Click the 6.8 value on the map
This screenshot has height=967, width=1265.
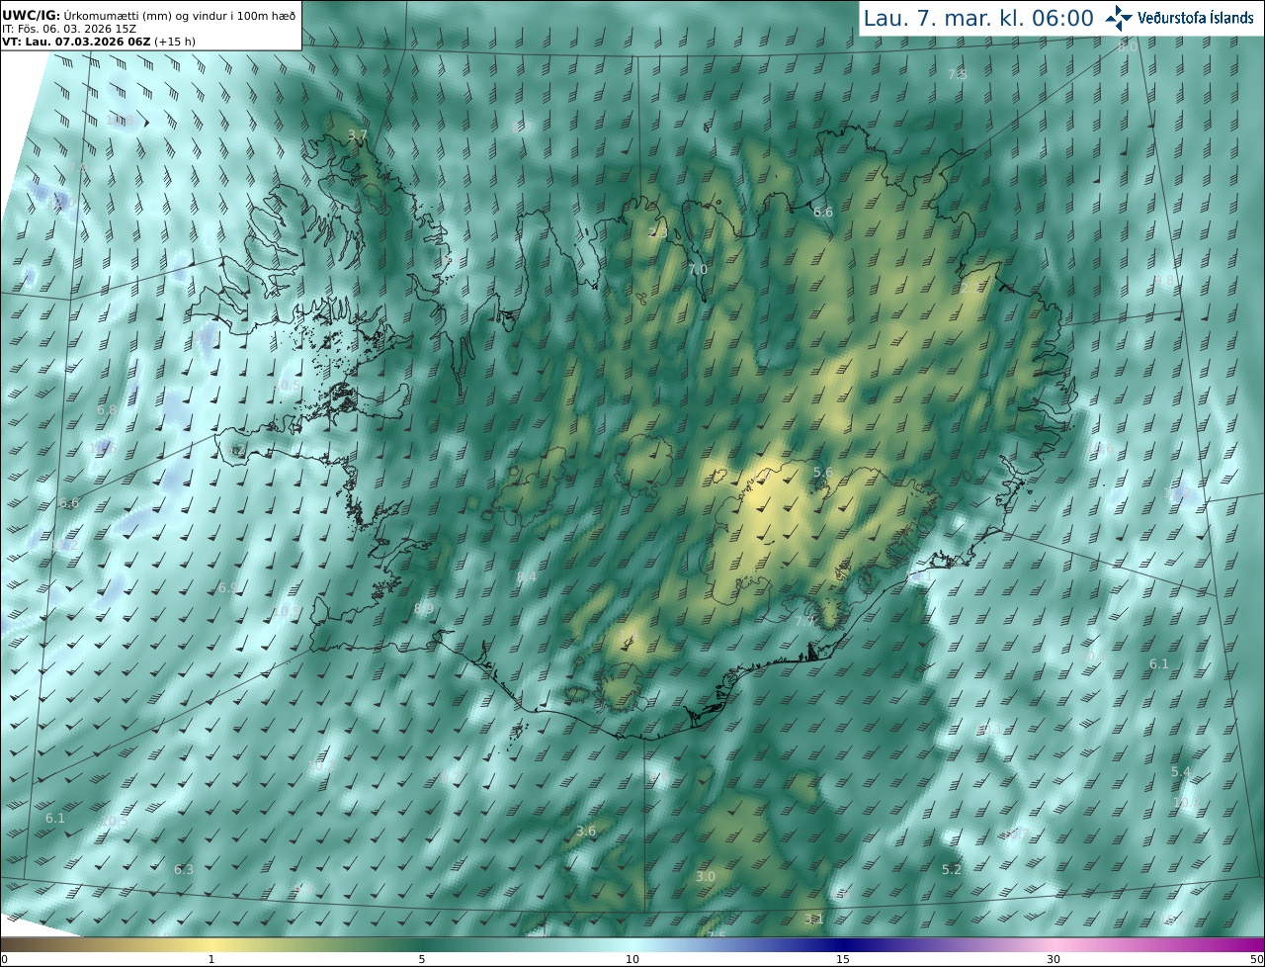coord(107,409)
